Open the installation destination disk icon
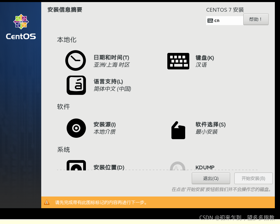This screenshot has height=224, width=280. (x=76, y=165)
